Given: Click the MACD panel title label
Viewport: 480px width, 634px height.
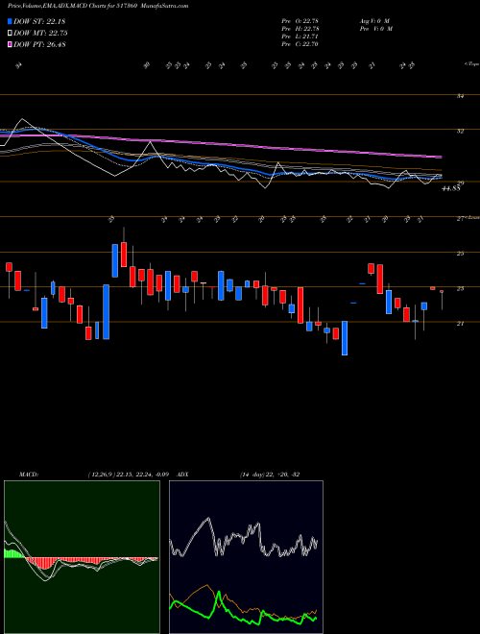Looking at the screenshot, I should 28,475.
